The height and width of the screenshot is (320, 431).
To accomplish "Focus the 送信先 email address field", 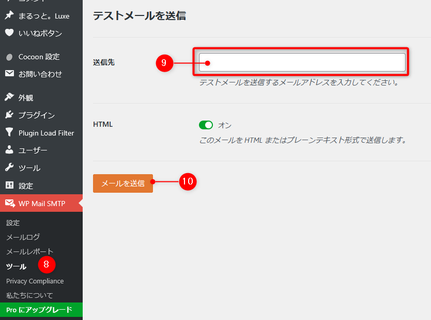I will click(x=302, y=62).
